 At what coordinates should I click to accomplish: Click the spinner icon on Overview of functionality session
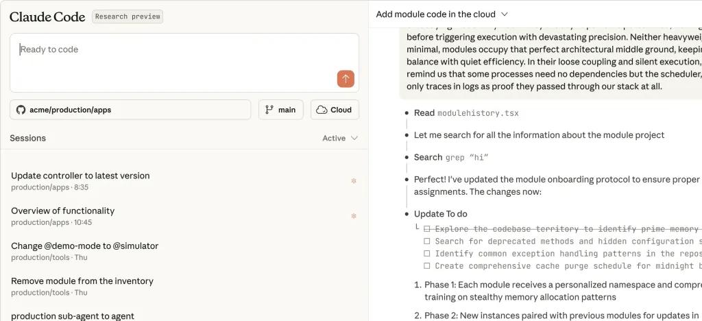click(x=354, y=216)
